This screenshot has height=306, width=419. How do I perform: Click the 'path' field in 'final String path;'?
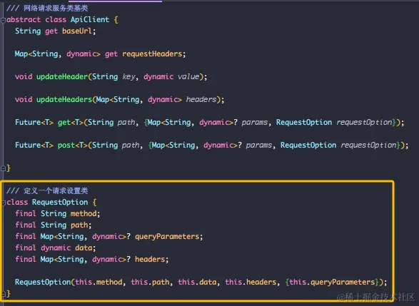79,225
